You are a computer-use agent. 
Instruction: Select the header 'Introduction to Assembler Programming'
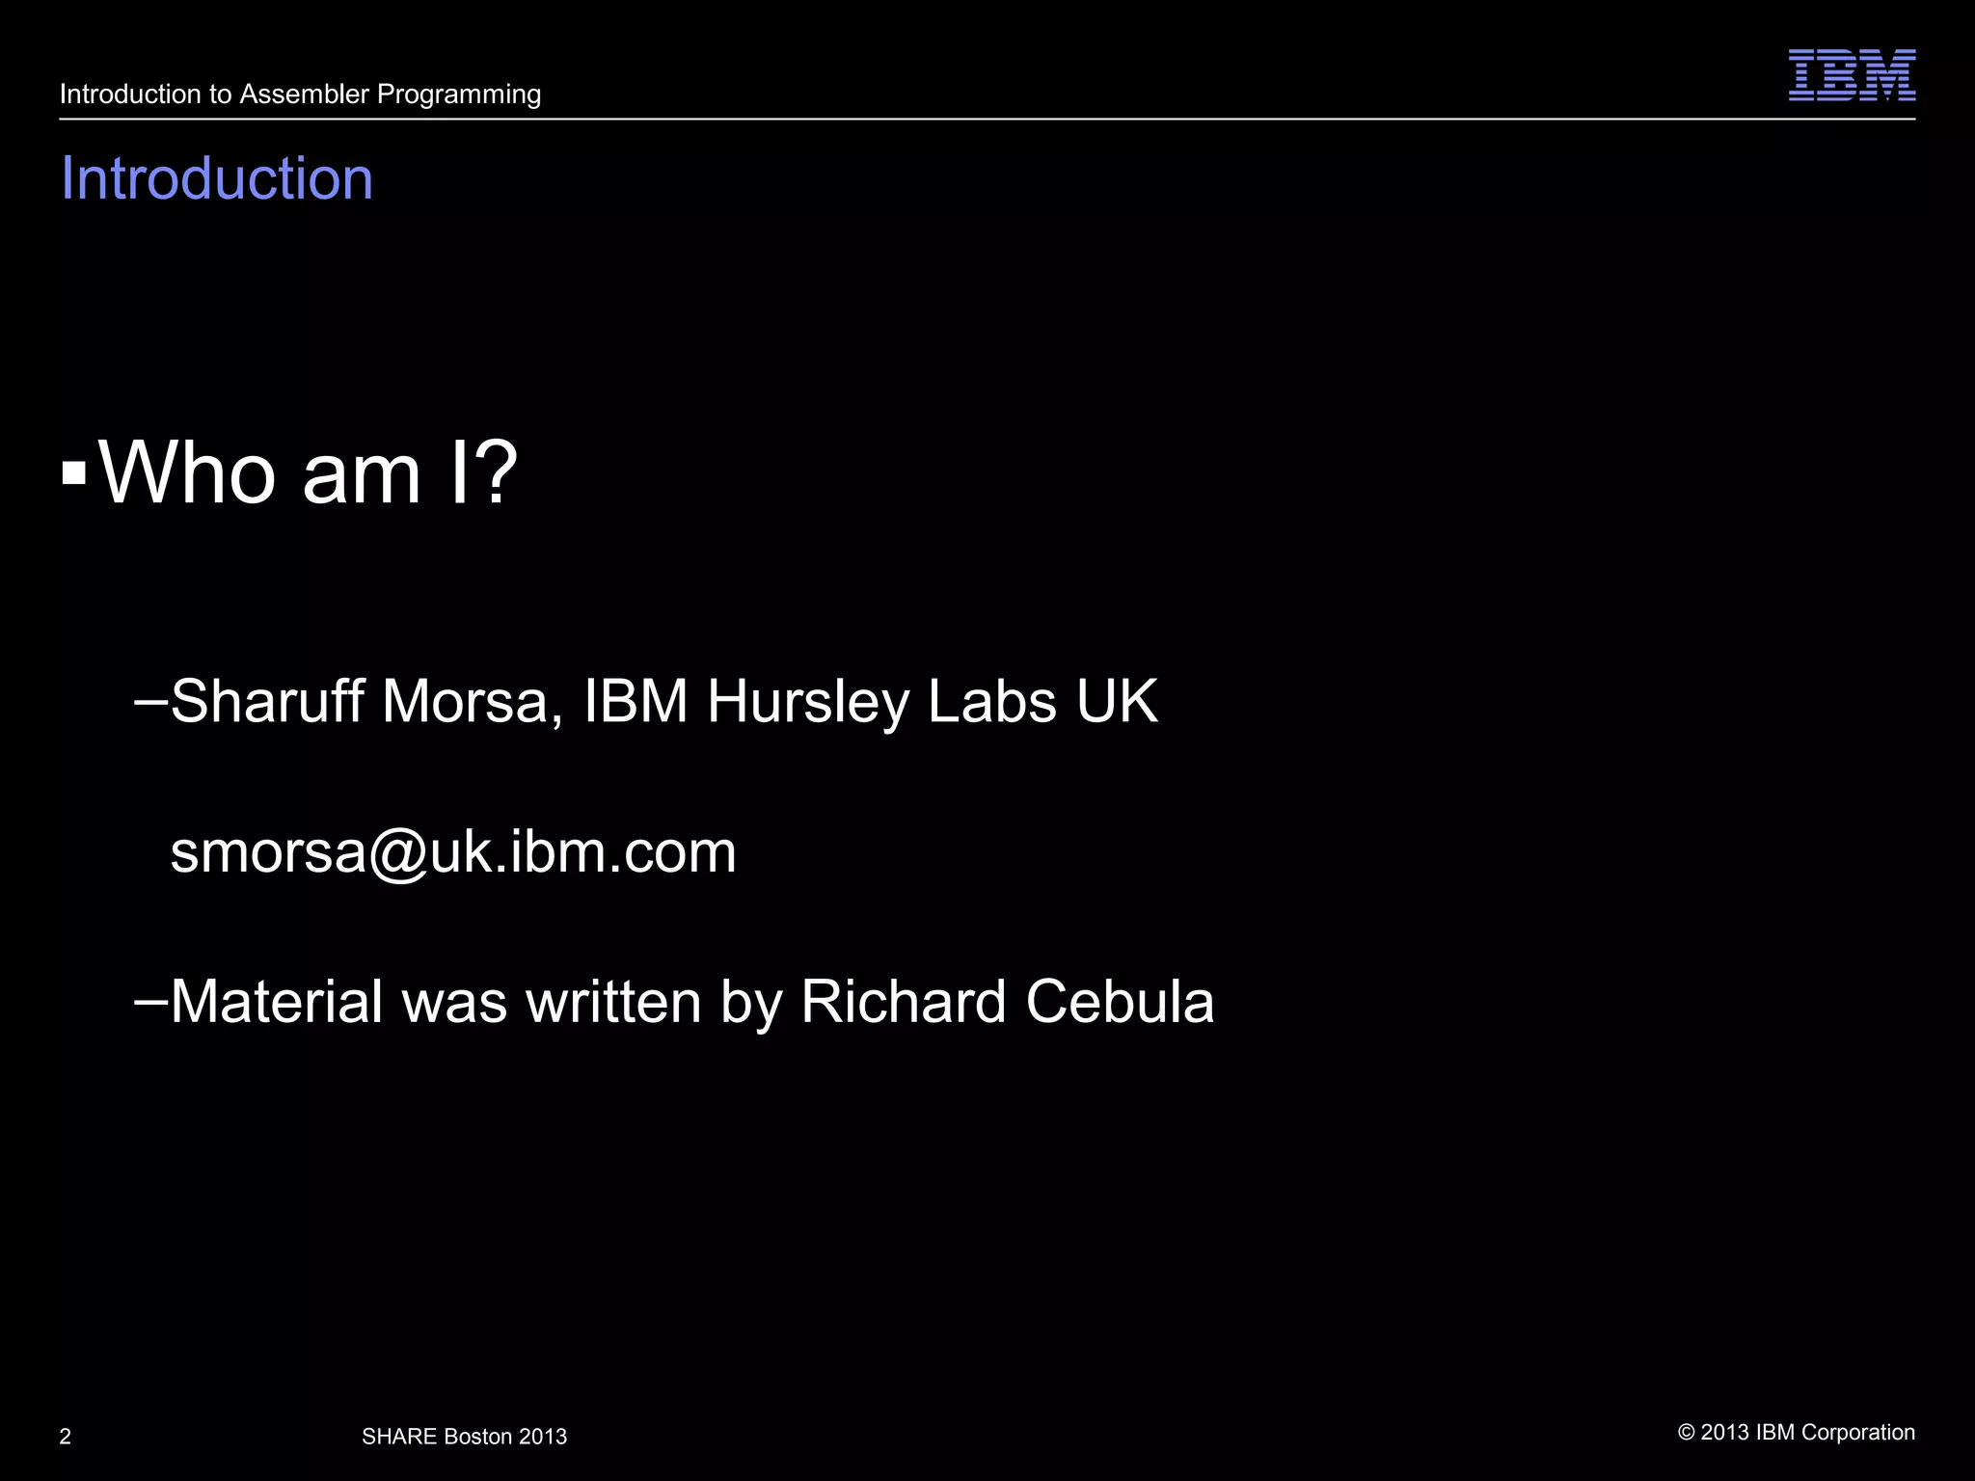[x=300, y=94]
